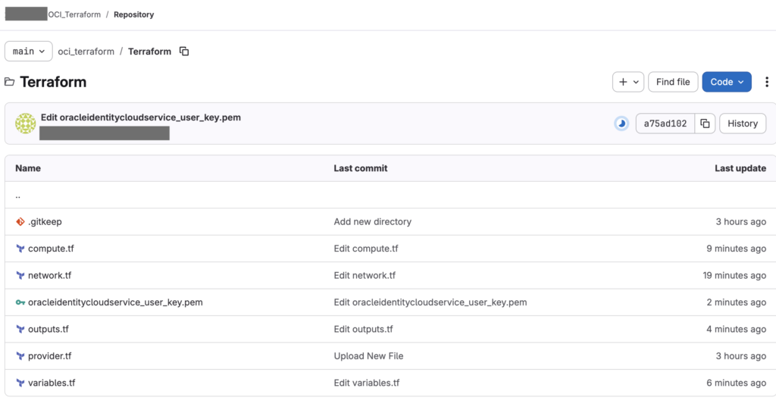The image size is (776, 410).
Task: Click the Terraform icon beside compute.tf
Action: [x=20, y=249]
